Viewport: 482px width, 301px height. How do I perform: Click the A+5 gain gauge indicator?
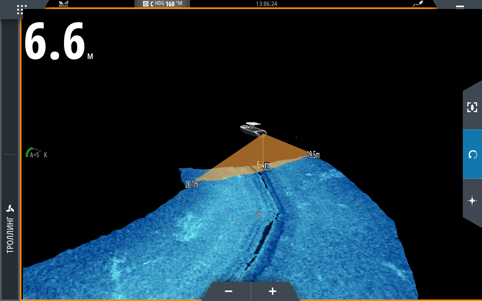[x=34, y=153]
